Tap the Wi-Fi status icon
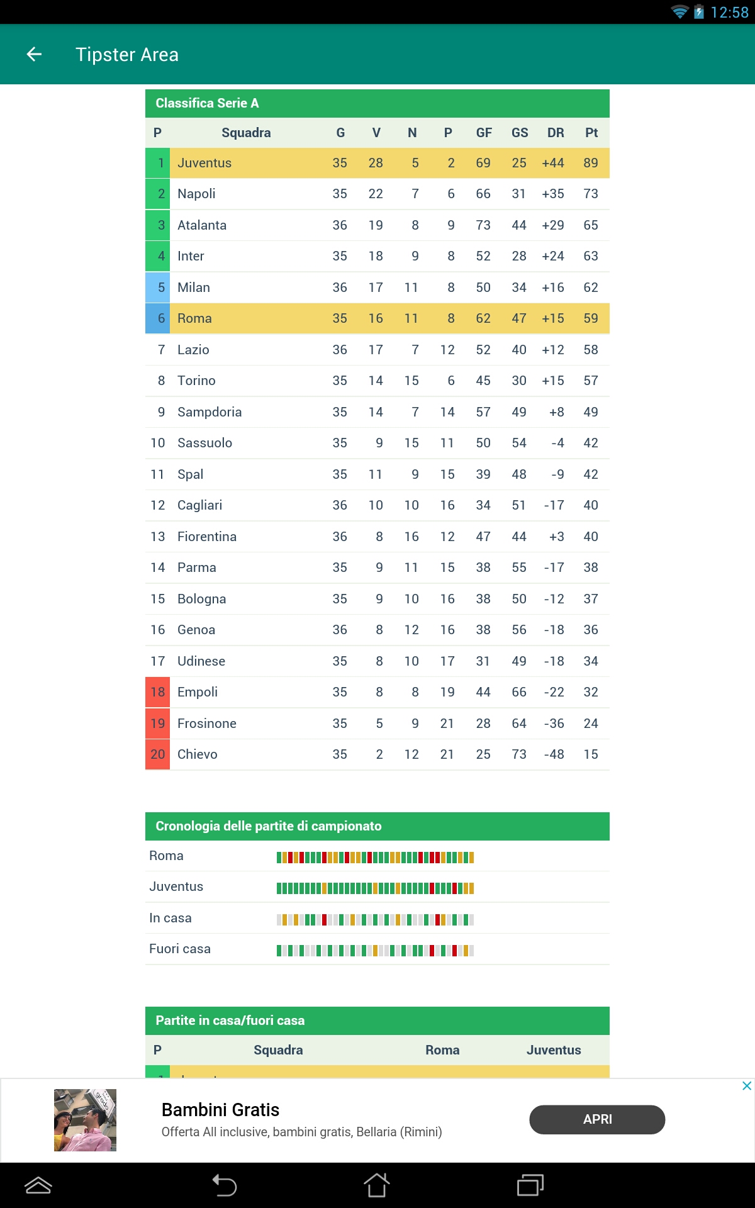The height and width of the screenshot is (1208, 755). click(679, 12)
